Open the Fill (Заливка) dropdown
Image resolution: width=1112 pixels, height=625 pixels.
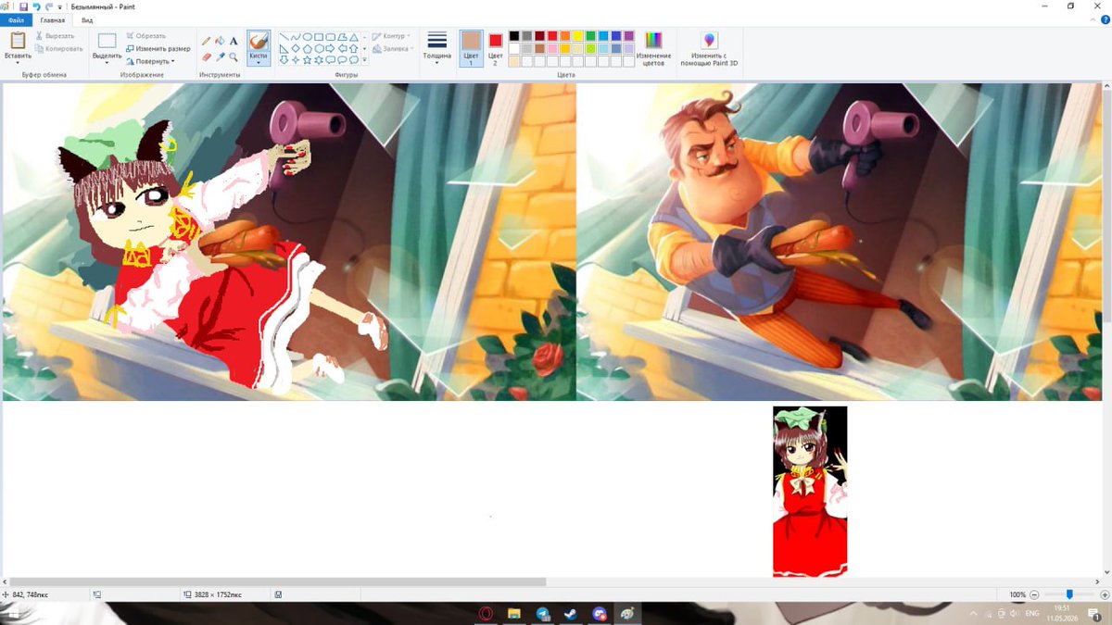point(393,48)
